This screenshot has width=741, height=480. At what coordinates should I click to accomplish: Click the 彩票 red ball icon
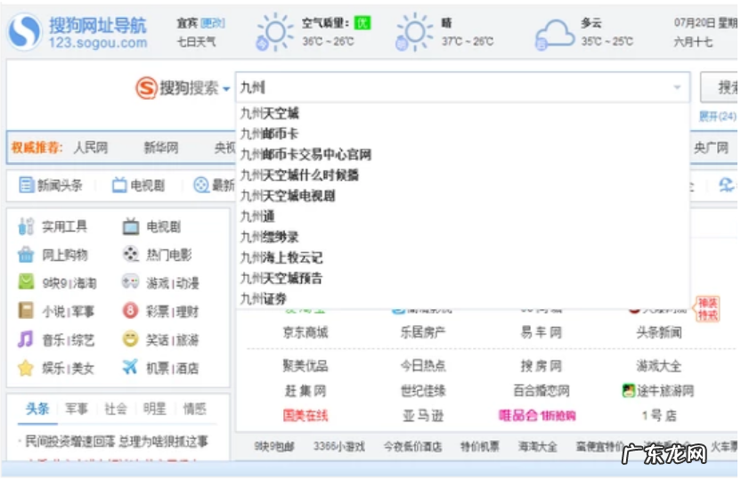[x=130, y=311]
